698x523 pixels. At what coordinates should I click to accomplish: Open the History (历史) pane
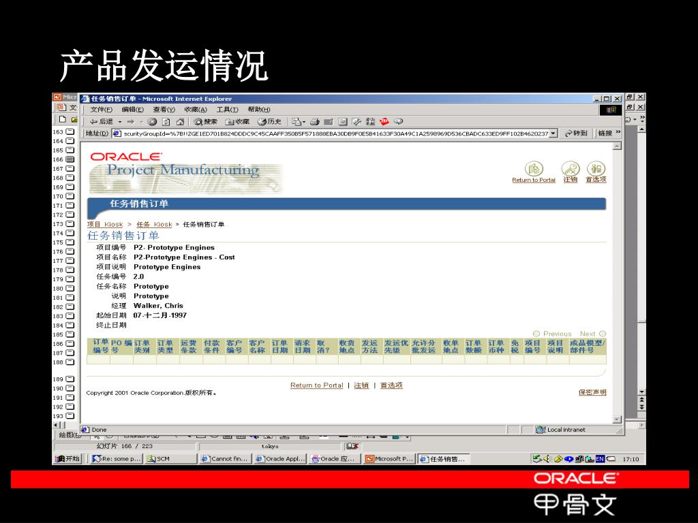(x=269, y=121)
